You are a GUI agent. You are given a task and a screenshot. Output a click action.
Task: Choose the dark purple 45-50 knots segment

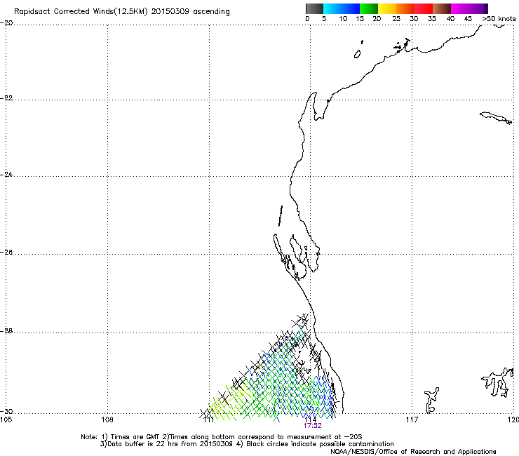click(478, 8)
